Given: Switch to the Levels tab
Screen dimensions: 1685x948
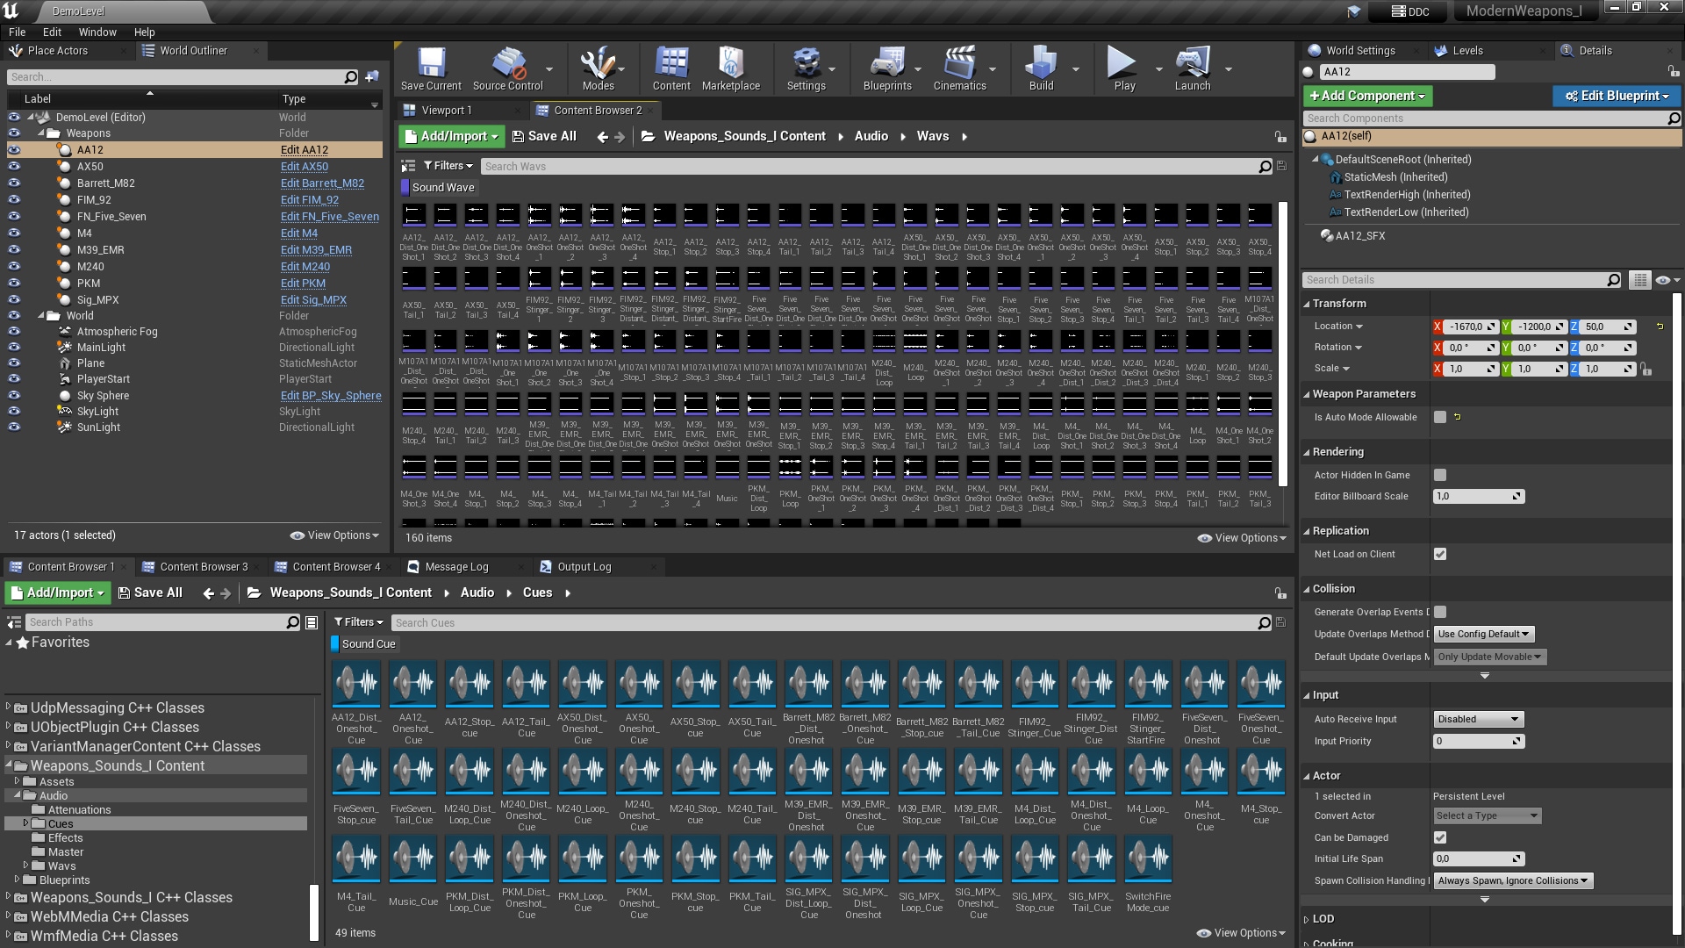Looking at the screenshot, I should 1468,50.
